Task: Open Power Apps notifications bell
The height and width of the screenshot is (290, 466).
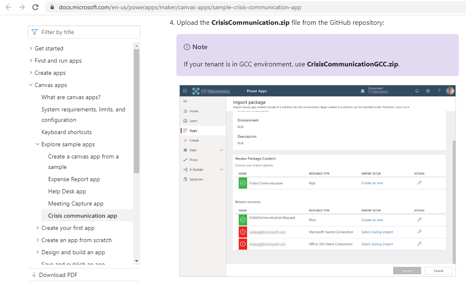Action: coord(417,90)
